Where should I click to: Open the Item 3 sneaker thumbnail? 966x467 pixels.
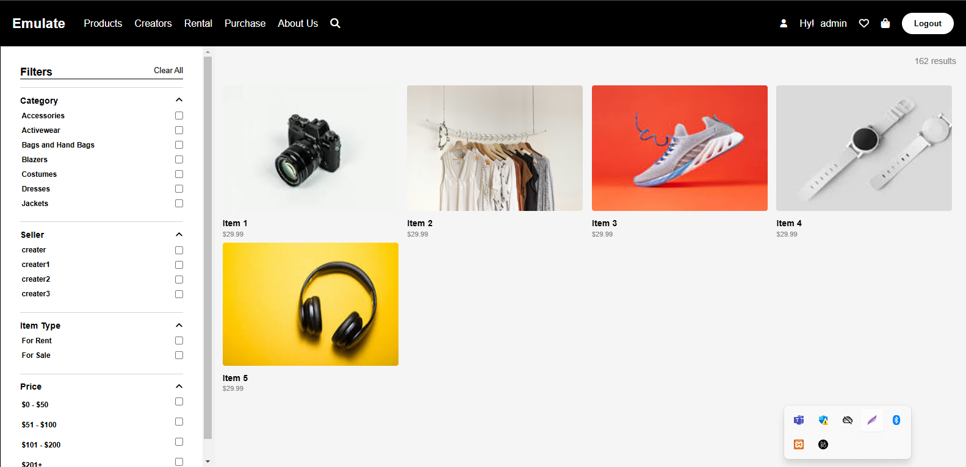click(679, 148)
